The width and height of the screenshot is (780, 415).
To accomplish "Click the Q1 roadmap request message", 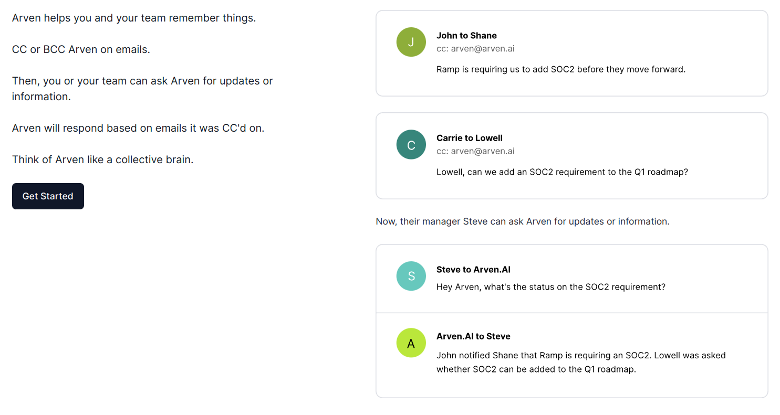I will [562, 172].
